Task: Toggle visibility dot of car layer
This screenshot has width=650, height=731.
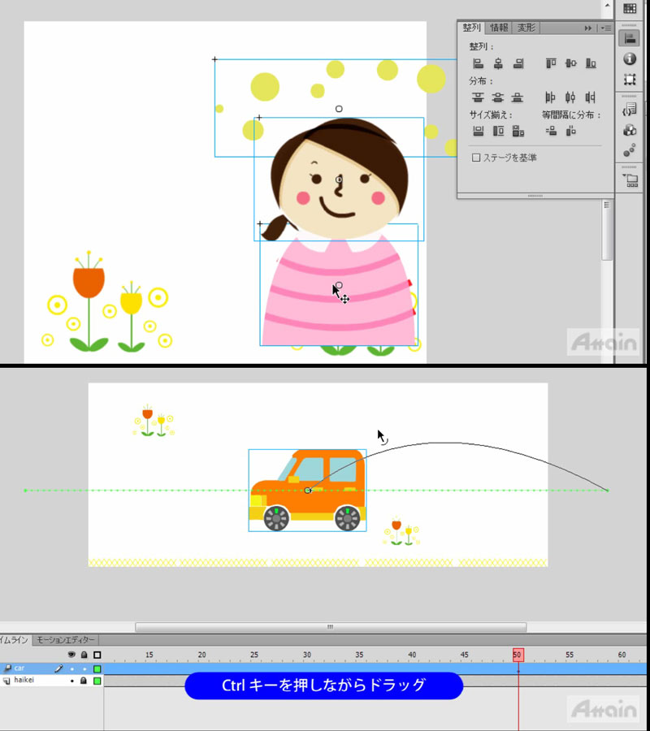Action: 71,668
